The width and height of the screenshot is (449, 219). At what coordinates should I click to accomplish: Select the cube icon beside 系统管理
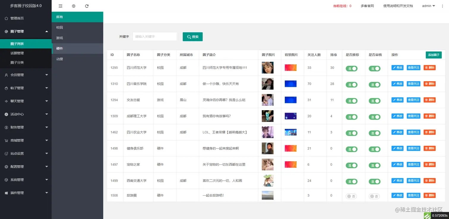tap(6, 180)
